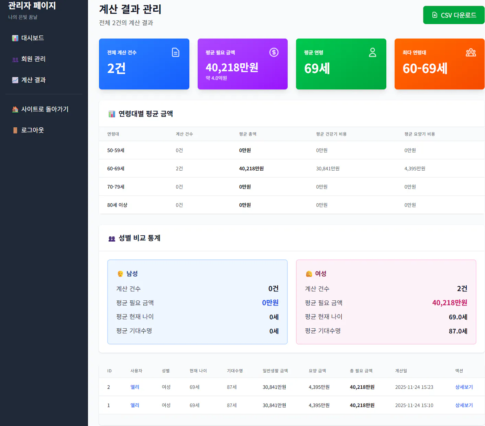Click the person icon on the 평균 연령 card
Image resolution: width=485 pixels, height=426 pixels.
(x=373, y=52)
